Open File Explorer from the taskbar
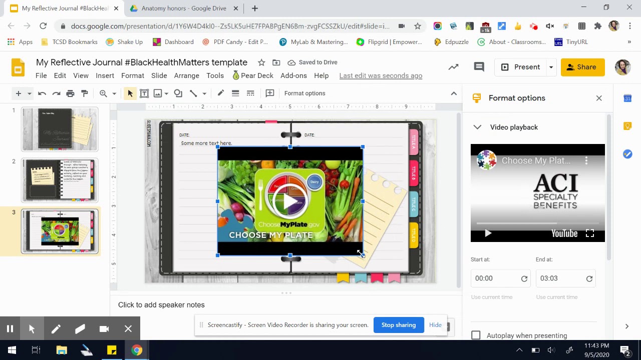This screenshot has height=360, width=641. 62,350
